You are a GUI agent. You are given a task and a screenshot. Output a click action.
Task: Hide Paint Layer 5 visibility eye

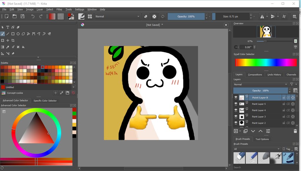[x=236, y=104]
